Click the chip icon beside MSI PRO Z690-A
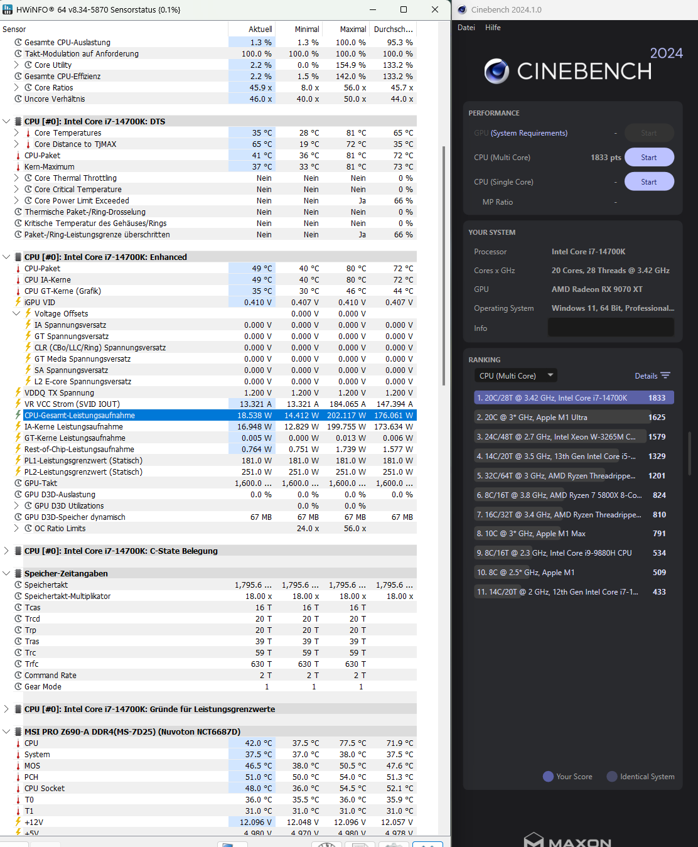This screenshot has width=698, height=847. 17,731
